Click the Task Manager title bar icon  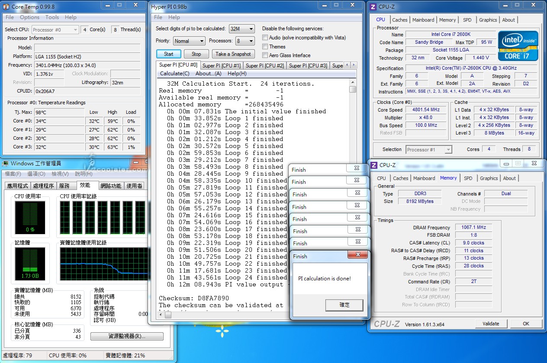pyautogui.click(x=5, y=164)
